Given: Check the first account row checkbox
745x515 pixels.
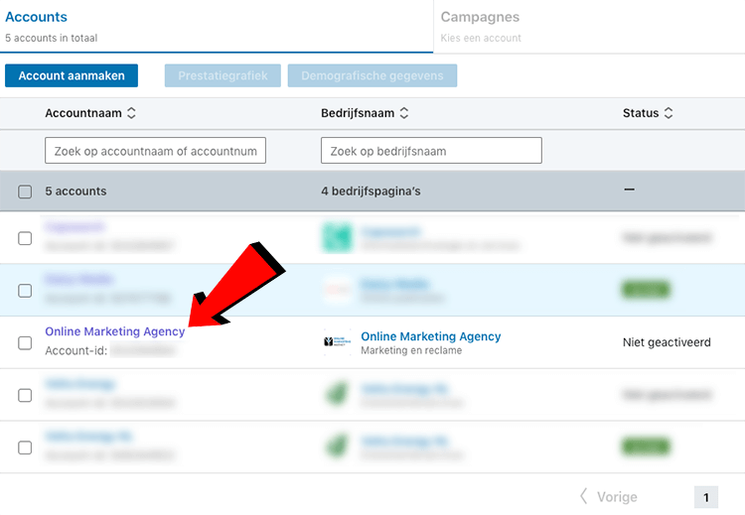Looking at the screenshot, I should (x=25, y=238).
